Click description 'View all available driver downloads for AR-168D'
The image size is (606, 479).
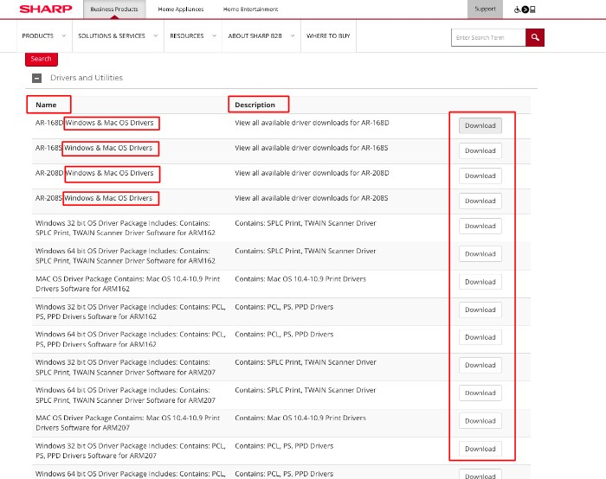coord(312,123)
